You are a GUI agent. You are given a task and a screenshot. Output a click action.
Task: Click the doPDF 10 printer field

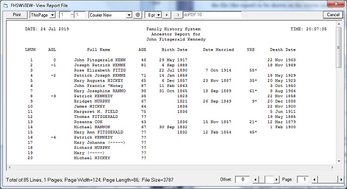click(x=212, y=15)
